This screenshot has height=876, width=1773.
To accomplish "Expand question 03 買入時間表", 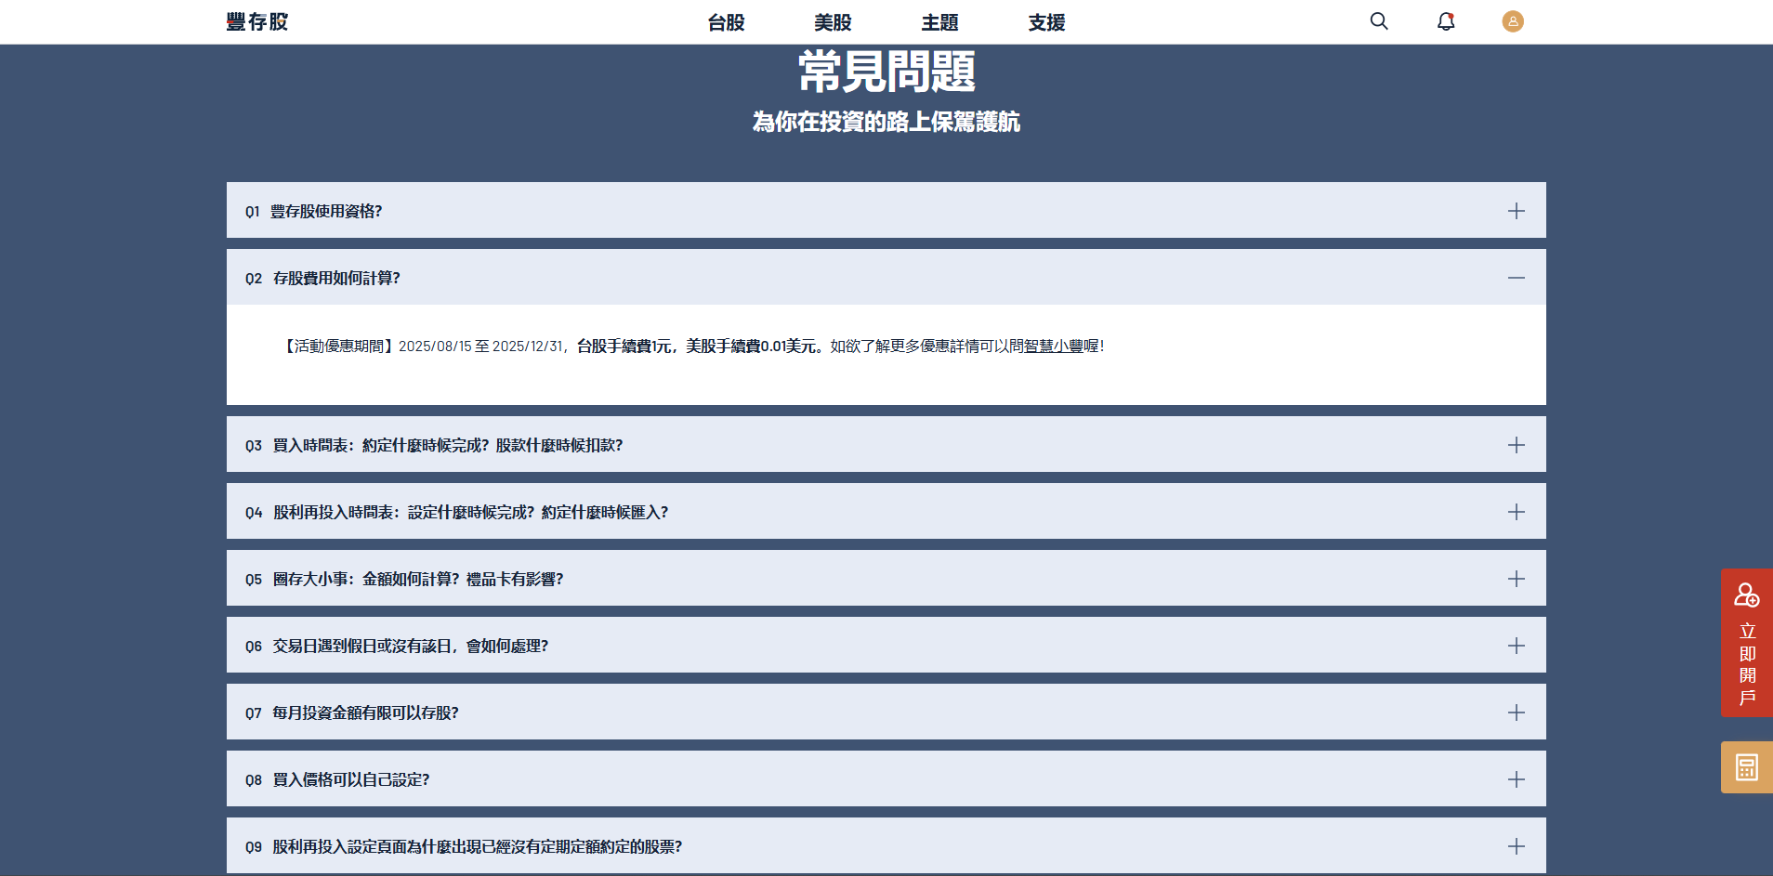I will (1517, 444).
